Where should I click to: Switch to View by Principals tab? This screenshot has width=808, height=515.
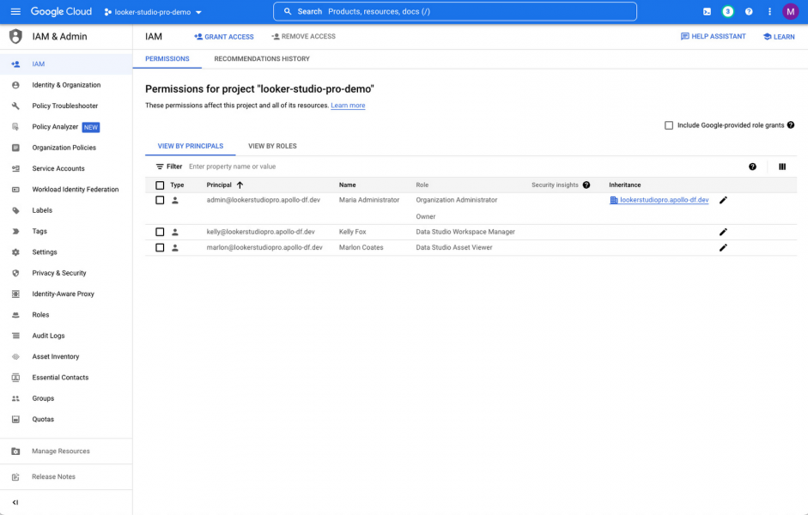(x=190, y=146)
